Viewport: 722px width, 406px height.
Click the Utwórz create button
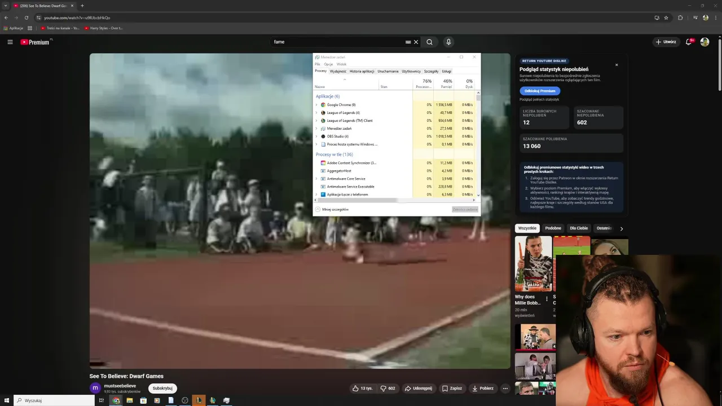(x=666, y=42)
